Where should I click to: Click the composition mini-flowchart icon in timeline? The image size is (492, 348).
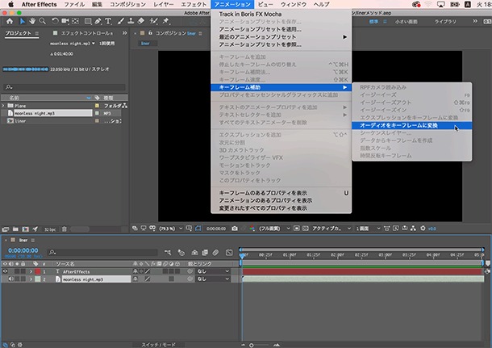tap(169, 252)
